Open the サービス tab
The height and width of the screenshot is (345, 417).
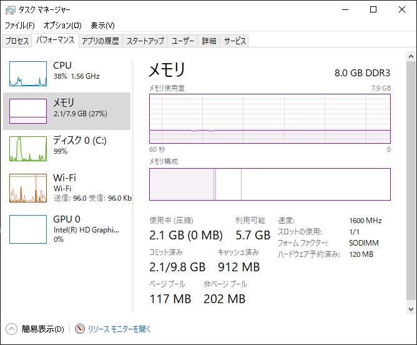[x=235, y=41]
